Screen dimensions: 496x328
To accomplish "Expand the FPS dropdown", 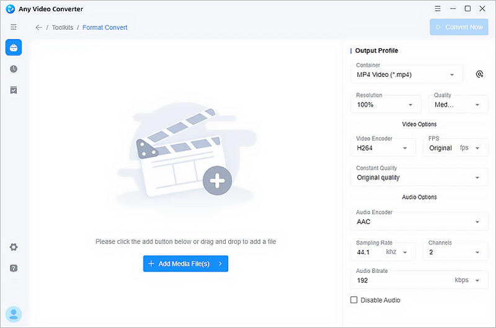I will pyautogui.click(x=456, y=148).
